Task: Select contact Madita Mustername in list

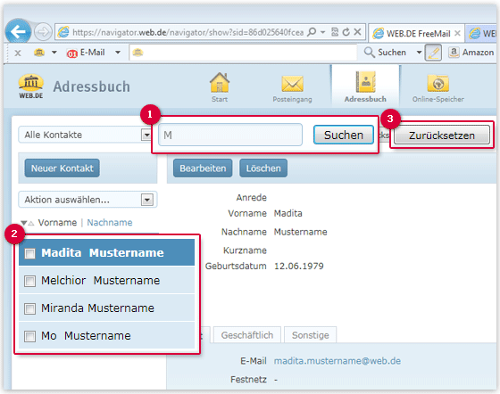Action: 106,252
